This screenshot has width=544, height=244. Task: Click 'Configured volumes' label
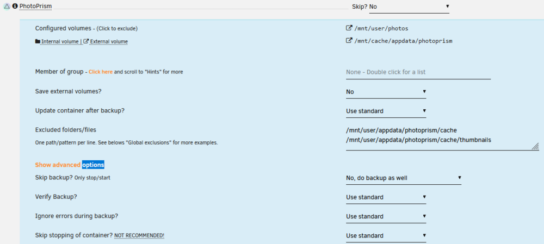[x=63, y=28]
